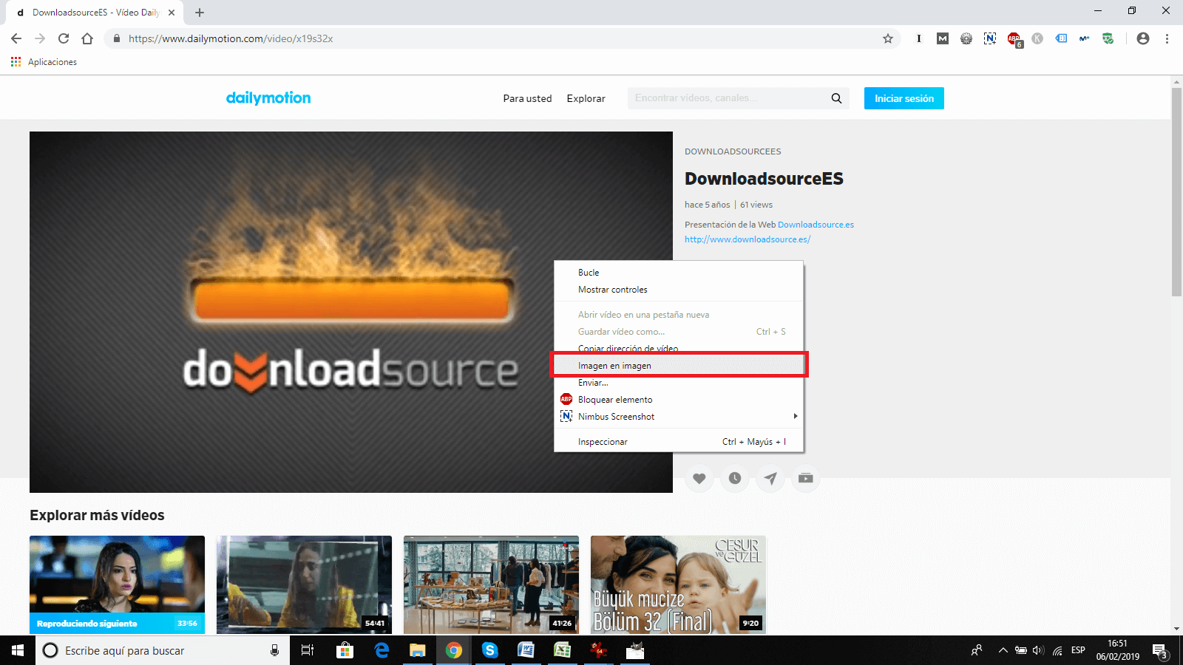Go back to previous page

(16, 38)
